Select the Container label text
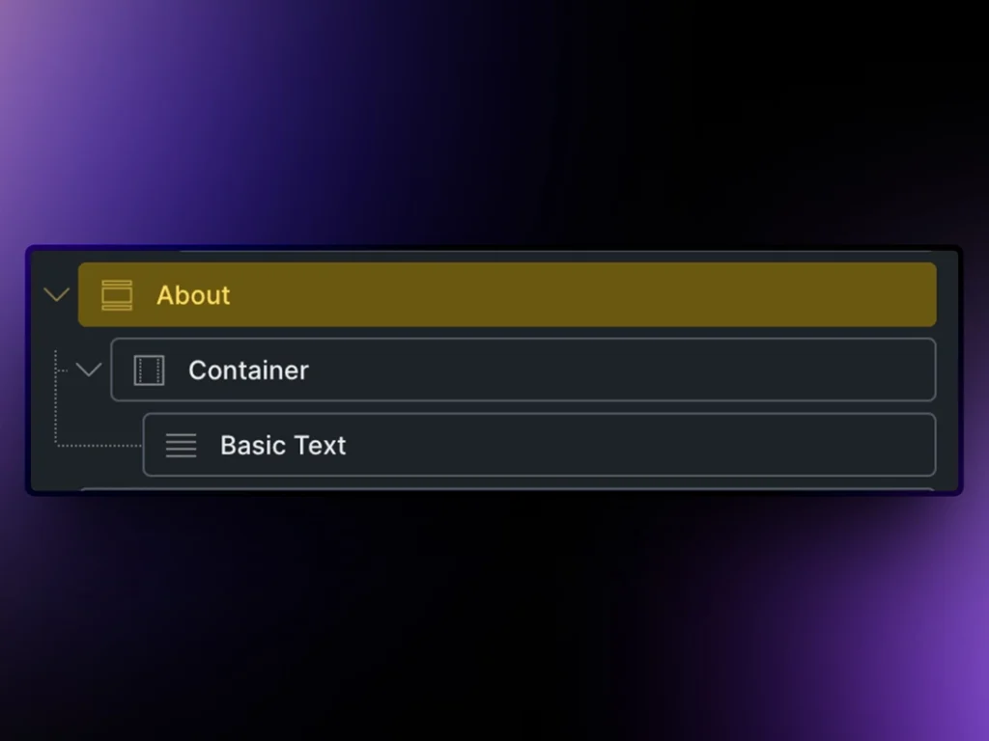 point(248,370)
